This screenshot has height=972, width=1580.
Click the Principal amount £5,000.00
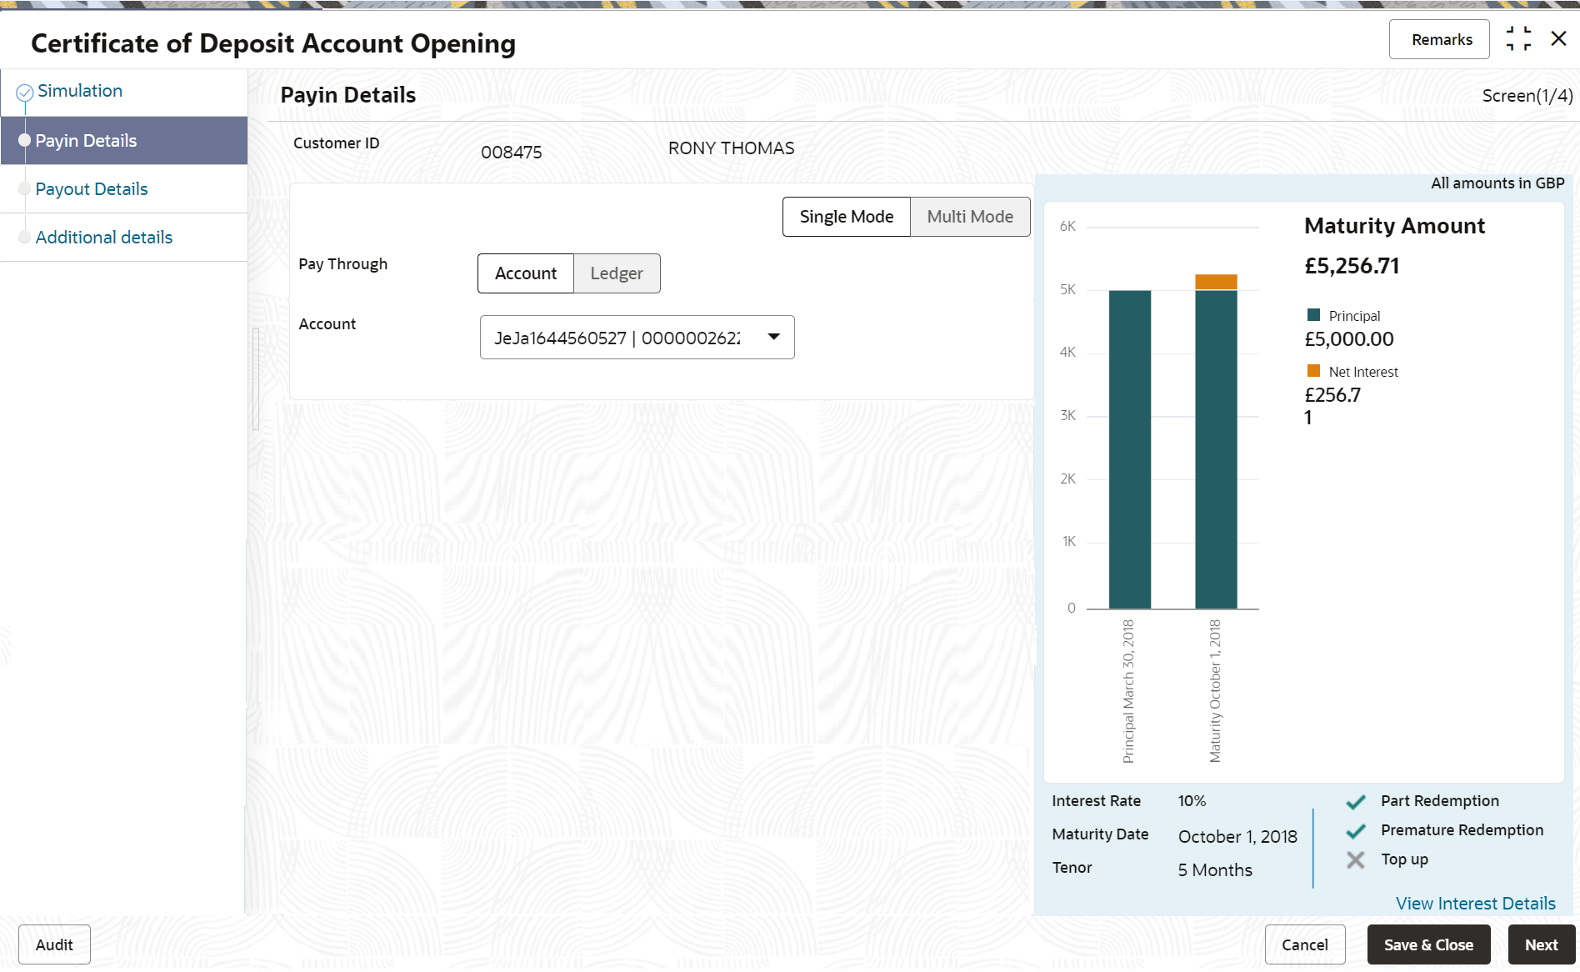[x=1349, y=339]
